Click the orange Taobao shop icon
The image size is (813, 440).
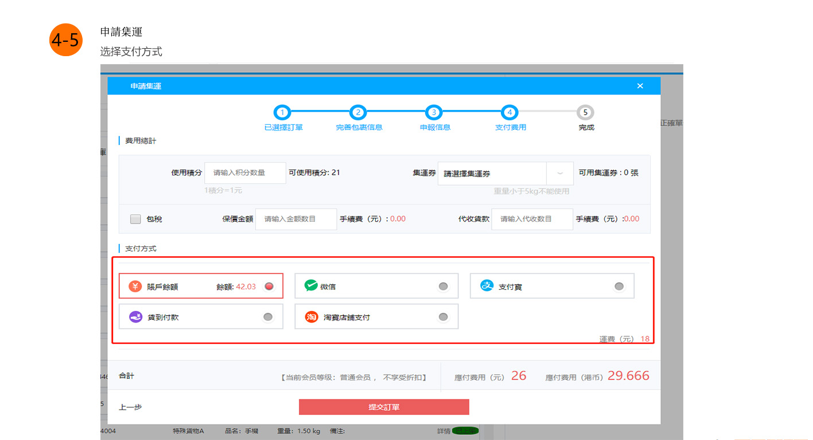click(x=311, y=317)
